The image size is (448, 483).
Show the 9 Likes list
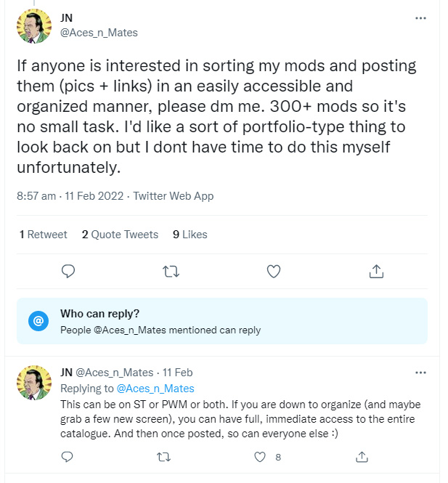click(190, 234)
